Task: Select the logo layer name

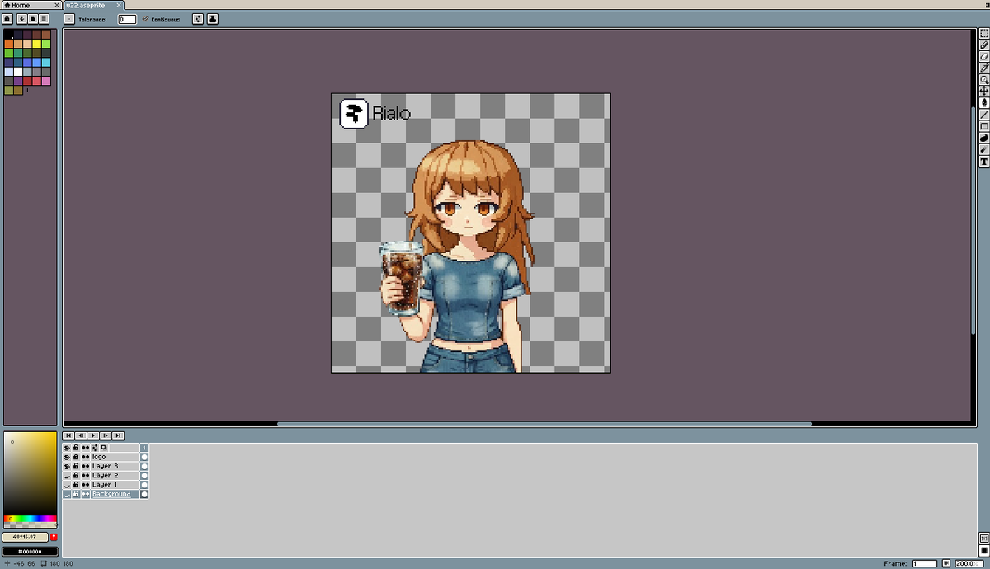Action: 99,457
